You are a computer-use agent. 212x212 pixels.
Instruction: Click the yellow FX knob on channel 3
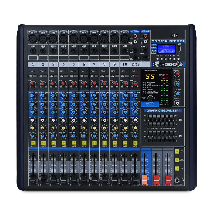(x=53, y=128)
